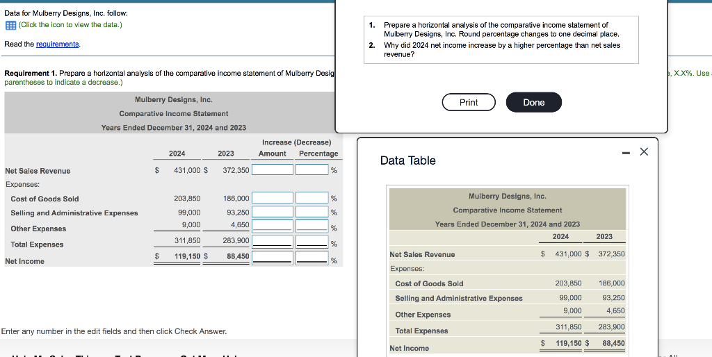Viewport: 712px width, 357px height.
Task: Click 9,000 value in Data Table
Action: 572,310
